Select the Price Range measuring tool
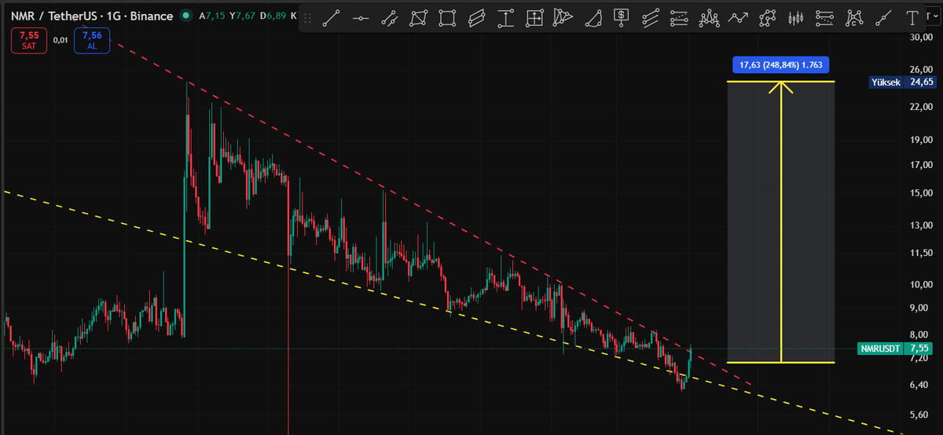943x435 pixels. point(505,17)
